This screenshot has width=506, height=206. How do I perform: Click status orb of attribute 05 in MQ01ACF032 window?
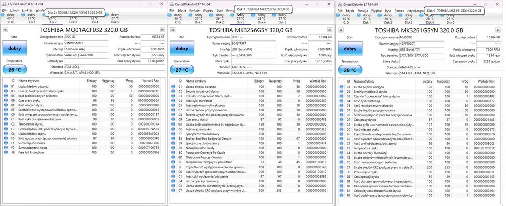[6, 96]
